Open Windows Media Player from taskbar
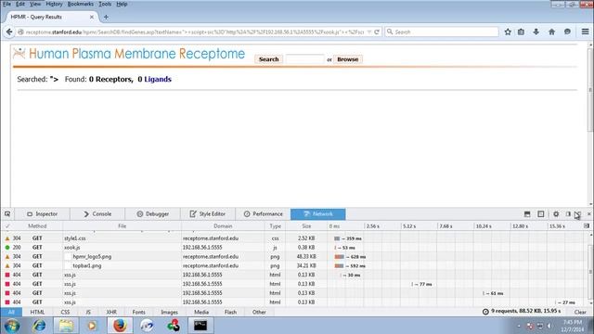The image size is (594, 334). [92, 326]
